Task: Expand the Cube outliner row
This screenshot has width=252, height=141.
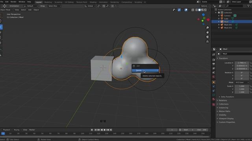Action: pos(219,18)
